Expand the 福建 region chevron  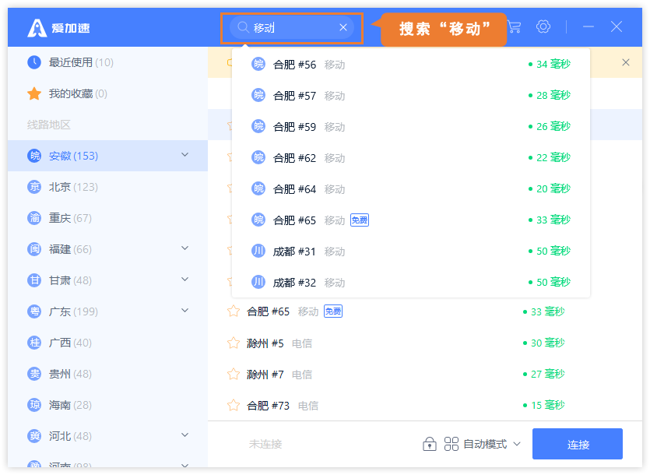pos(185,248)
